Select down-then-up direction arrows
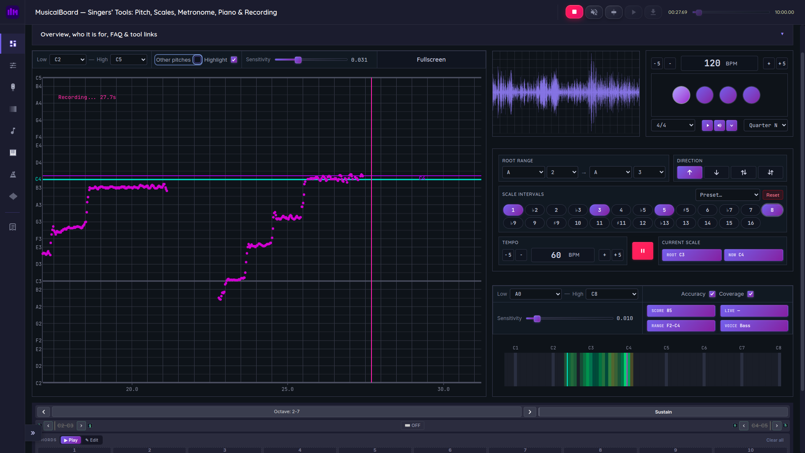The height and width of the screenshot is (453, 805). [771, 172]
